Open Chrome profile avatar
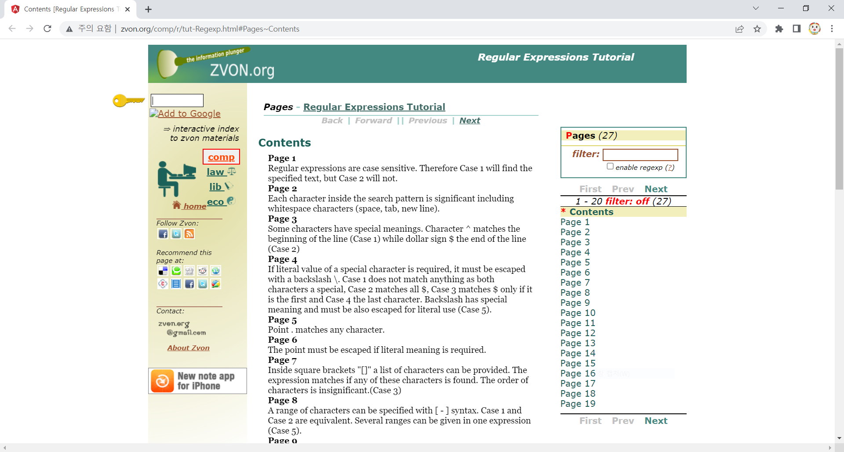This screenshot has height=452, width=844. click(815, 29)
